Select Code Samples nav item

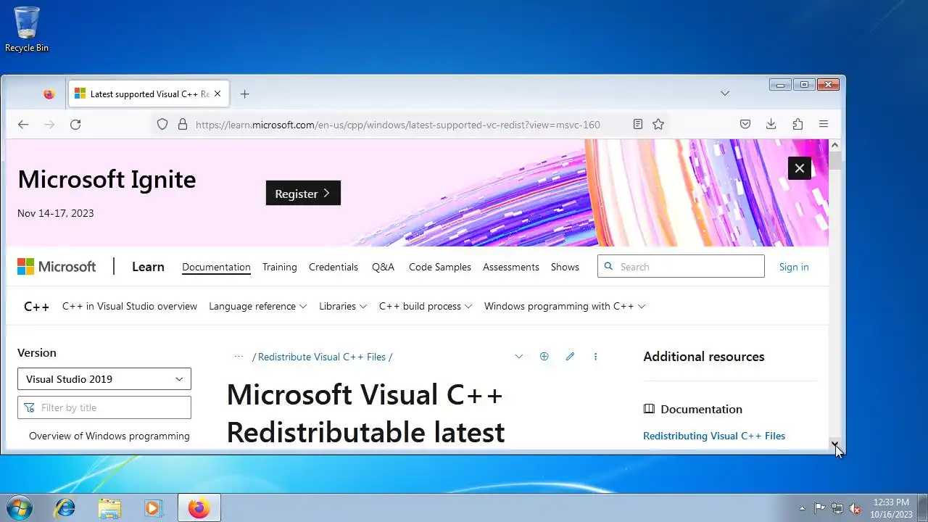click(x=440, y=267)
